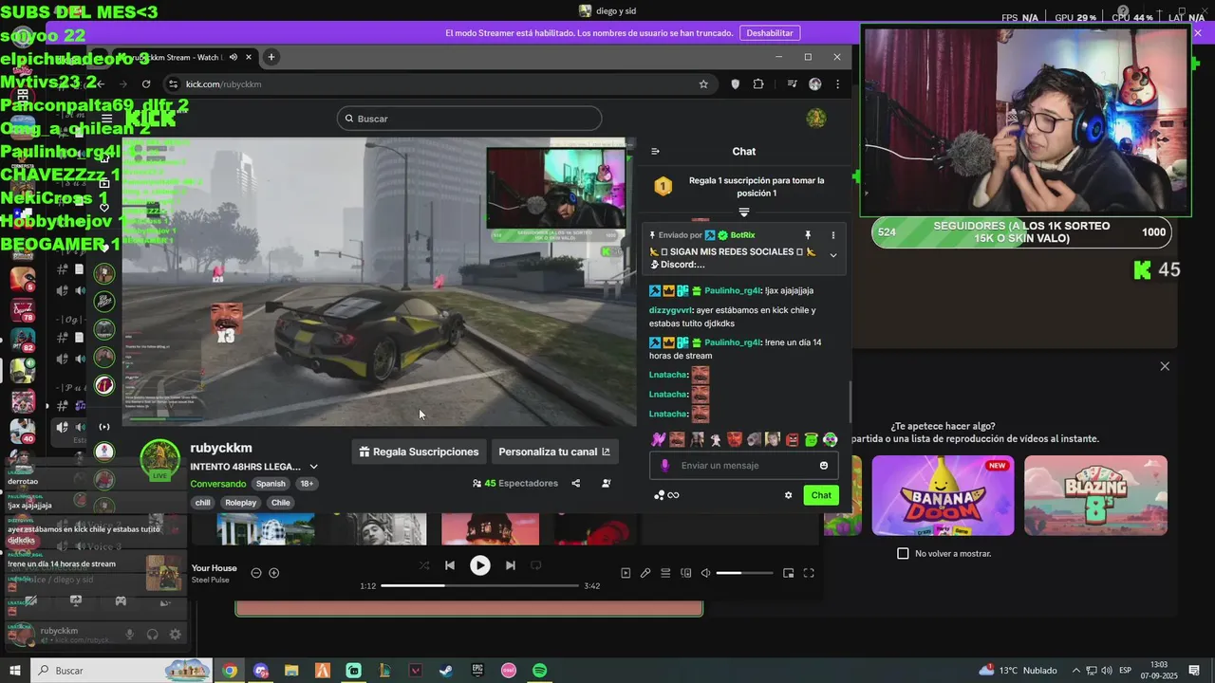Open the Banana Doom game card
1215x683 pixels.
(x=943, y=495)
